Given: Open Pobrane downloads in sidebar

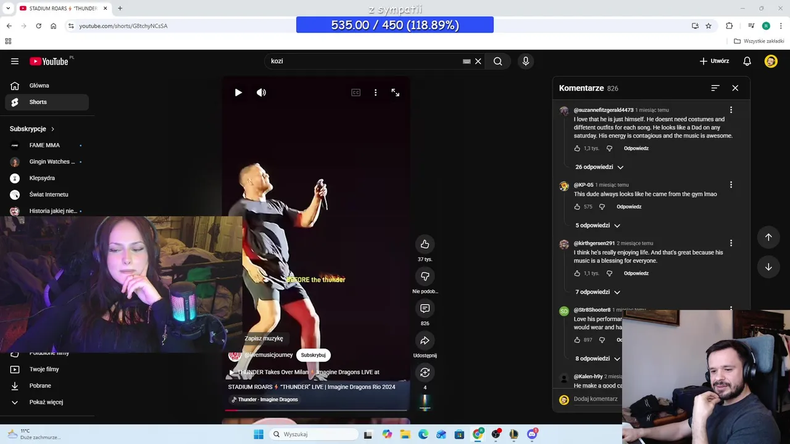Looking at the screenshot, I should (x=47, y=386).
